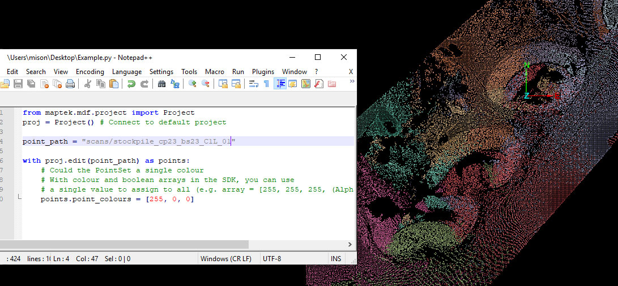618x286 pixels.
Task: Click the synchronize vertical scrolling icon
Action: (x=223, y=84)
